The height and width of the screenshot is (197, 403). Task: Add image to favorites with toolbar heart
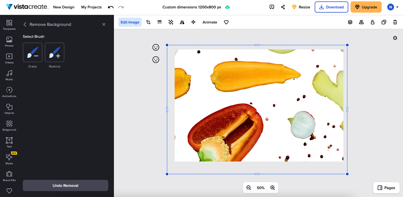click(226, 22)
